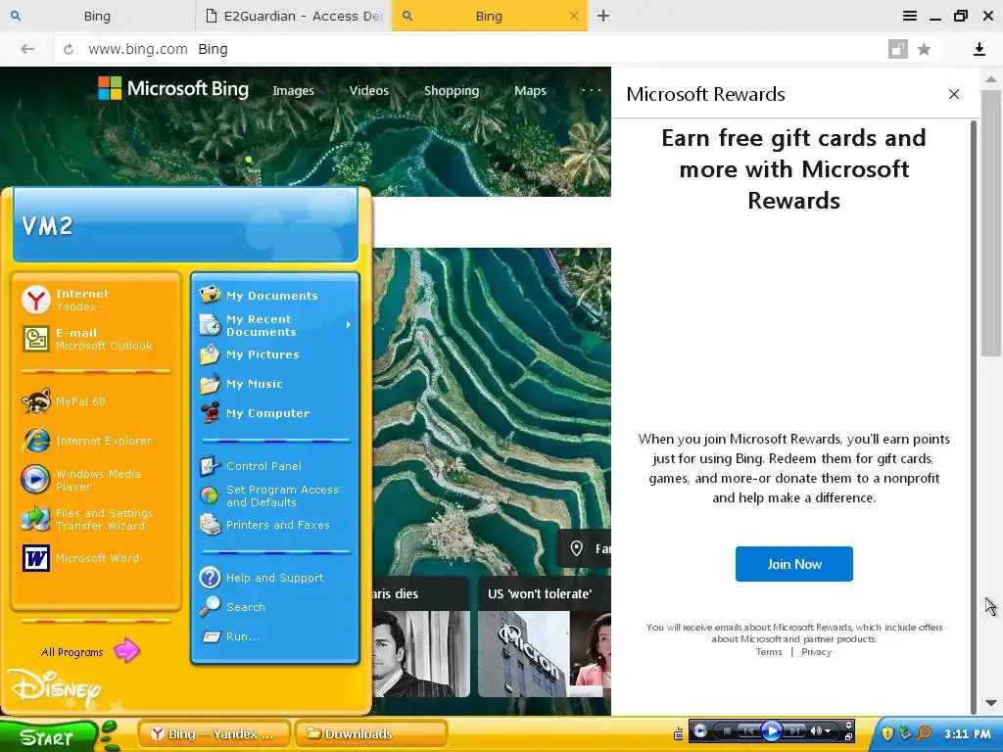Open a new browser tab
The width and height of the screenshot is (1003, 752).
coord(603,16)
